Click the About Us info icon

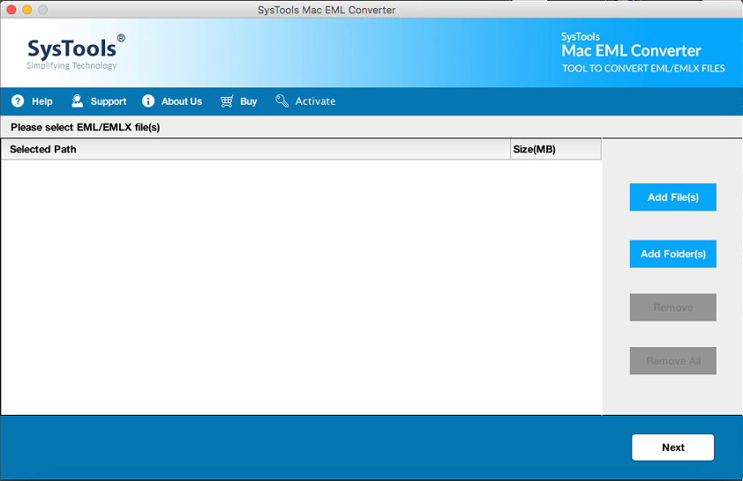[x=148, y=100]
